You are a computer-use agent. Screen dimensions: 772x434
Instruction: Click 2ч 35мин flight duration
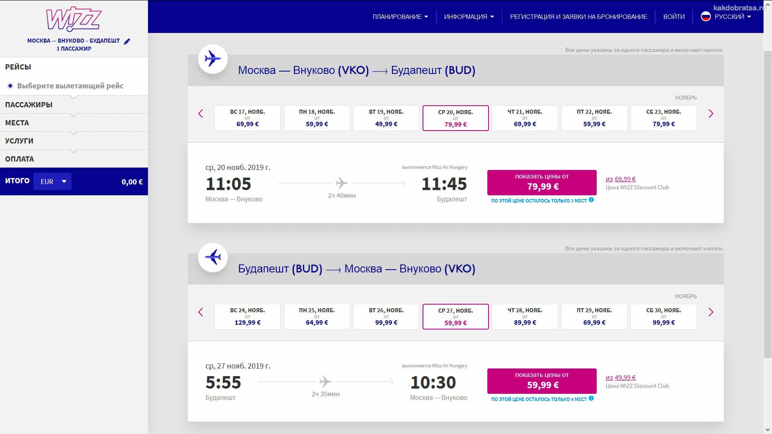coord(325,394)
